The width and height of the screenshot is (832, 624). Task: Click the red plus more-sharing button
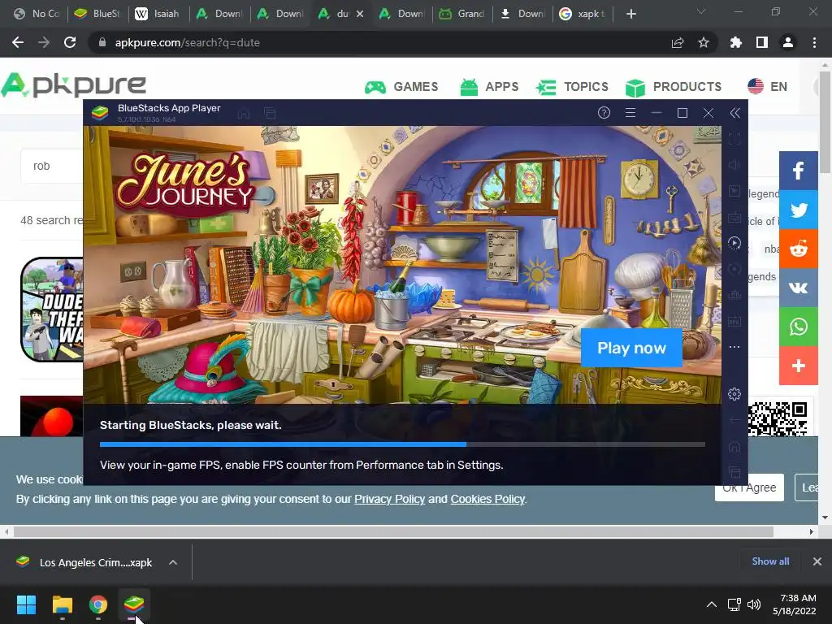(798, 366)
